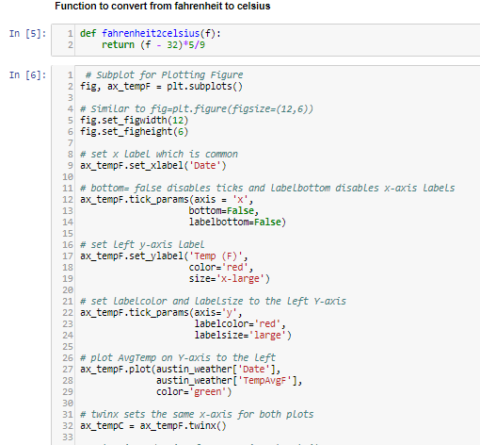Screen dimensions: 480x445
Task: Click the 'ax_tempC = ax_tempF.twinx()' line
Action: click(153, 425)
